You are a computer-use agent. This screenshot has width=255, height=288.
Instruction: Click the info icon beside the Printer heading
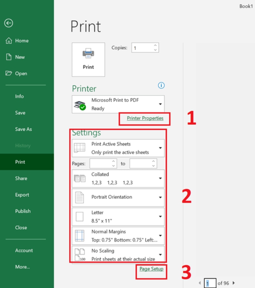coord(161,86)
